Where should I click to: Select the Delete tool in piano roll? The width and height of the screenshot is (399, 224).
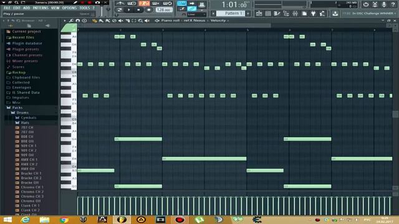coord(114,21)
